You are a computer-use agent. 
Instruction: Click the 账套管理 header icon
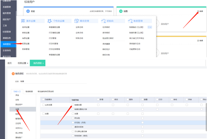[x=130, y=21]
